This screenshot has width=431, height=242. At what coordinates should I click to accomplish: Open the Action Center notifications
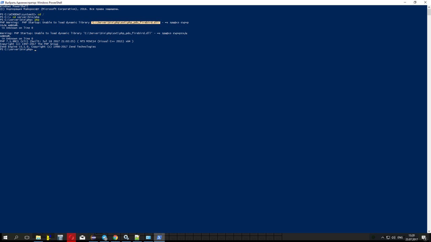tap(424, 238)
